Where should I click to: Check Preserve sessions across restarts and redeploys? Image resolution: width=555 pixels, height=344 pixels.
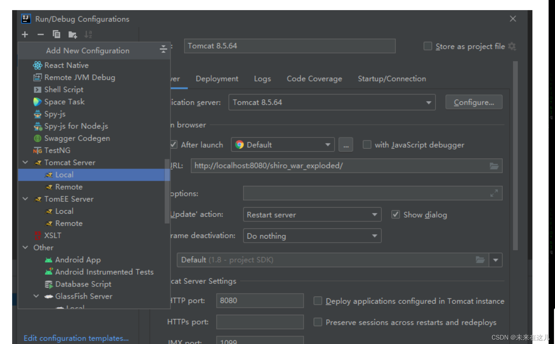pos(317,322)
